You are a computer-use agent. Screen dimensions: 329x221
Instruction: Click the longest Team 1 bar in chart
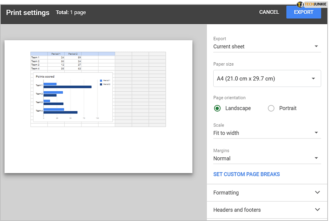click(x=67, y=87)
